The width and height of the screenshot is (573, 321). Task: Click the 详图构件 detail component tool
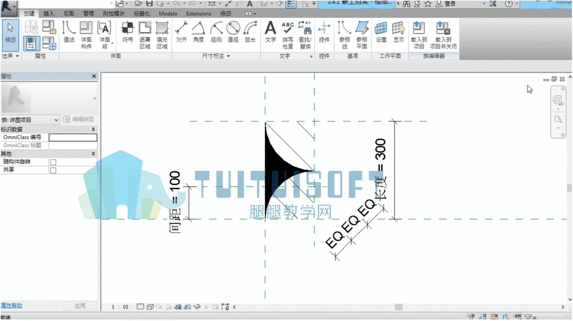tap(86, 35)
